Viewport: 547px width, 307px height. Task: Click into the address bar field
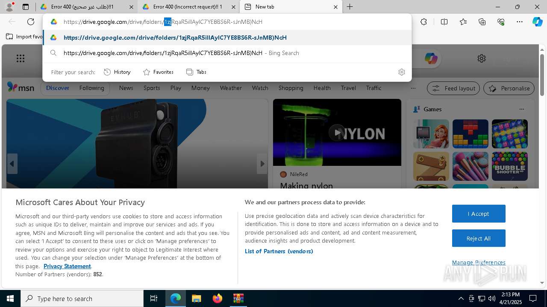point(227,22)
